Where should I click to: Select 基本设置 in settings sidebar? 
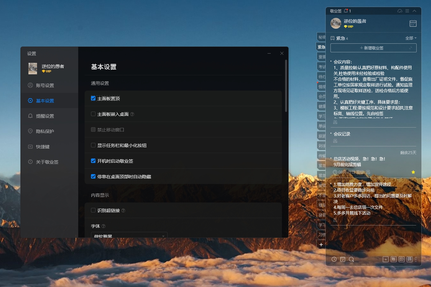click(49, 101)
